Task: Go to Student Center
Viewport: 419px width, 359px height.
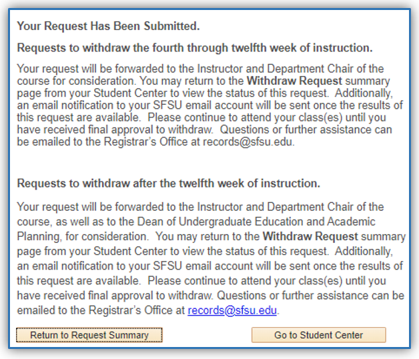Action: [318, 335]
